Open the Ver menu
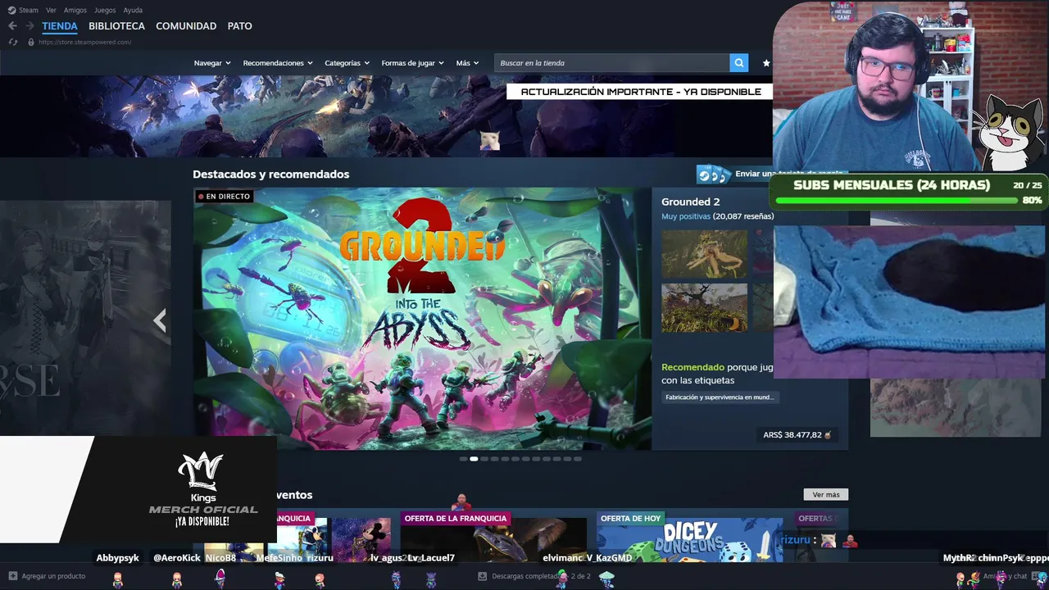 (x=51, y=10)
